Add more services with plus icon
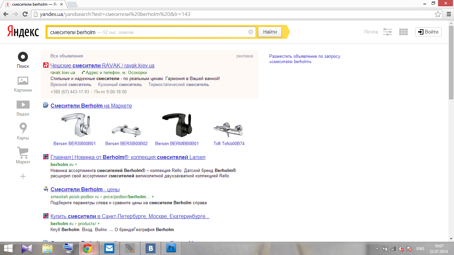 tap(23, 176)
